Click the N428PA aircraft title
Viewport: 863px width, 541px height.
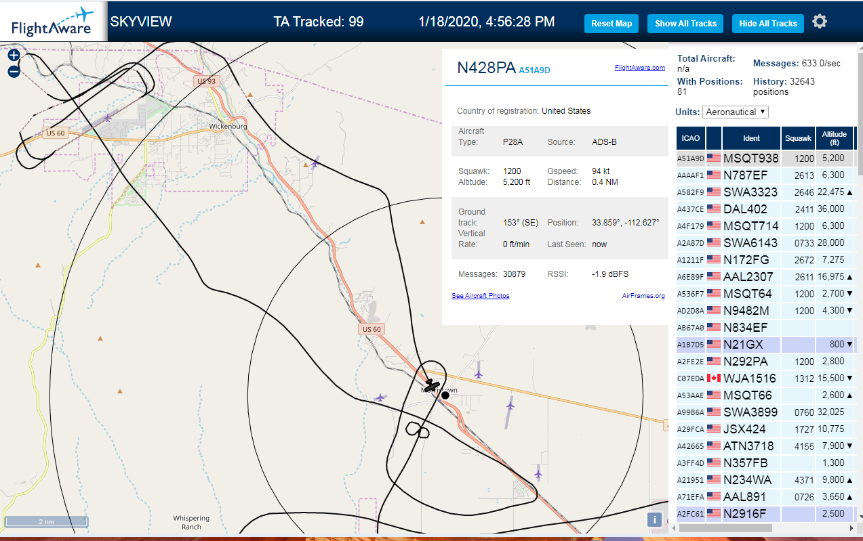(x=486, y=68)
